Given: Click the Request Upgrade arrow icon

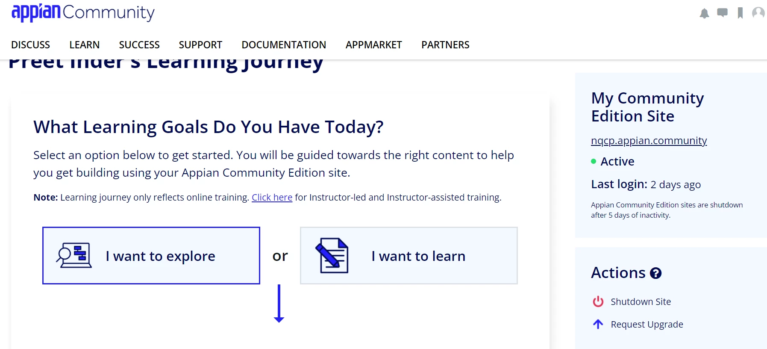Looking at the screenshot, I should pyautogui.click(x=598, y=324).
